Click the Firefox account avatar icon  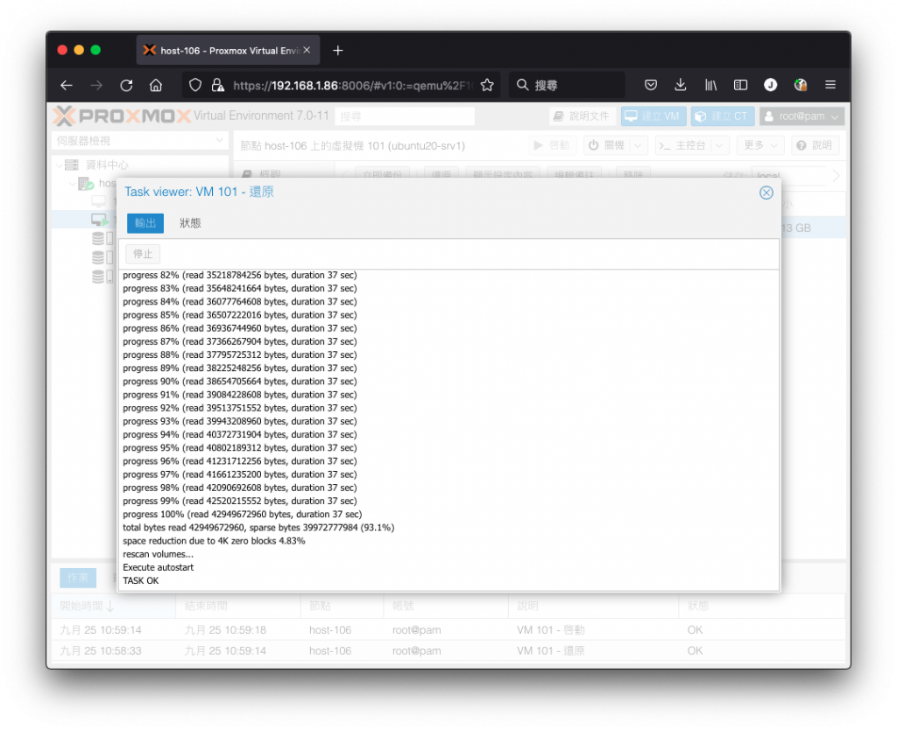click(x=771, y=85)
